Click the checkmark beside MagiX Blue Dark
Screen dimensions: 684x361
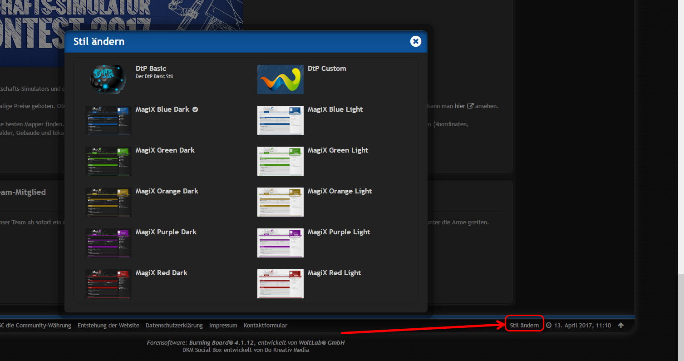click(195, 109)
